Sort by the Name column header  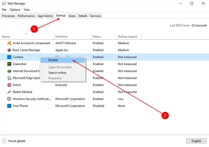click(27, 37)
